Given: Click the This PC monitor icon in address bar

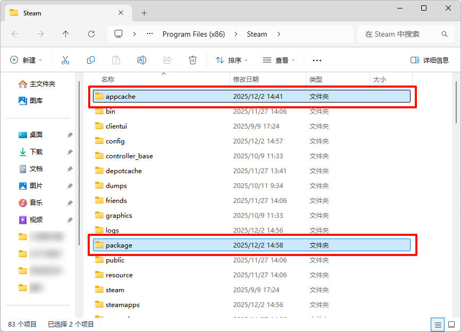Looking at the screenshot, I should (118, 34).
